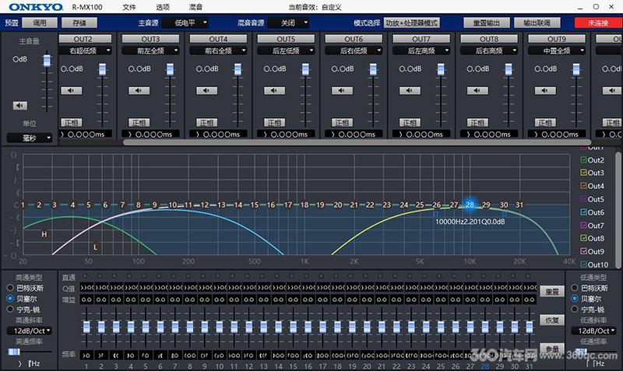Image resolution: width=623 pixels, height=371 pixels.
Task: Click the EQ 重置 reset button
Action: pyautogui.click(x=552, y=292)
